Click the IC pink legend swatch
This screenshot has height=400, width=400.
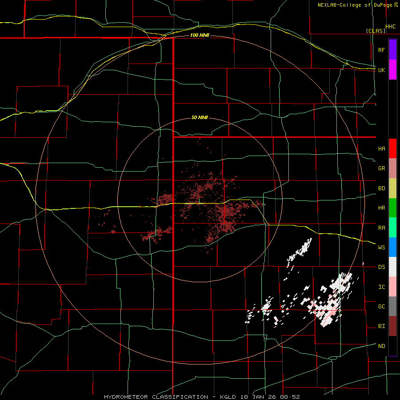coord(392,287)
